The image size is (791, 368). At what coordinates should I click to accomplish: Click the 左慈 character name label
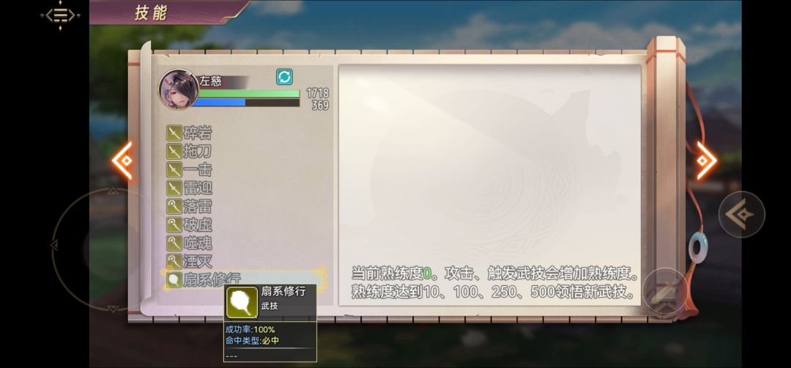210,81
